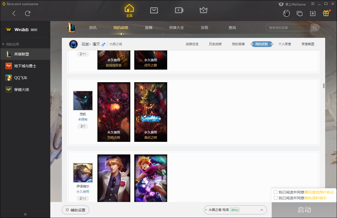
Task: Open the 烈焰古树 skin card
Action: pyautogui.click(x=114, y=112)
